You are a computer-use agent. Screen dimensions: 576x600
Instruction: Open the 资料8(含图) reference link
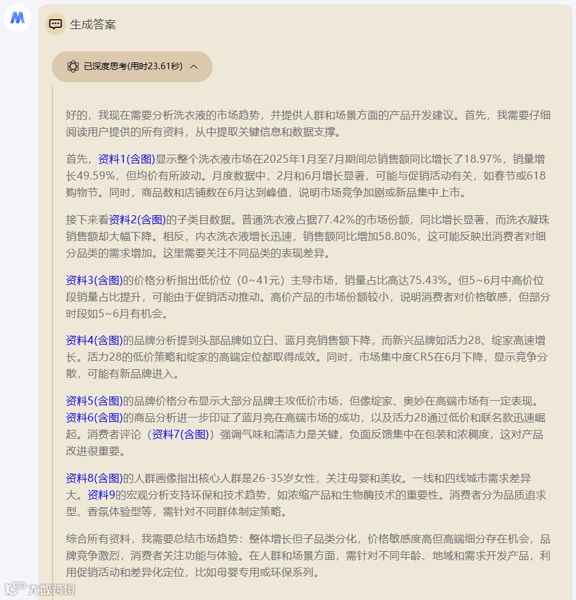[94, 478]
